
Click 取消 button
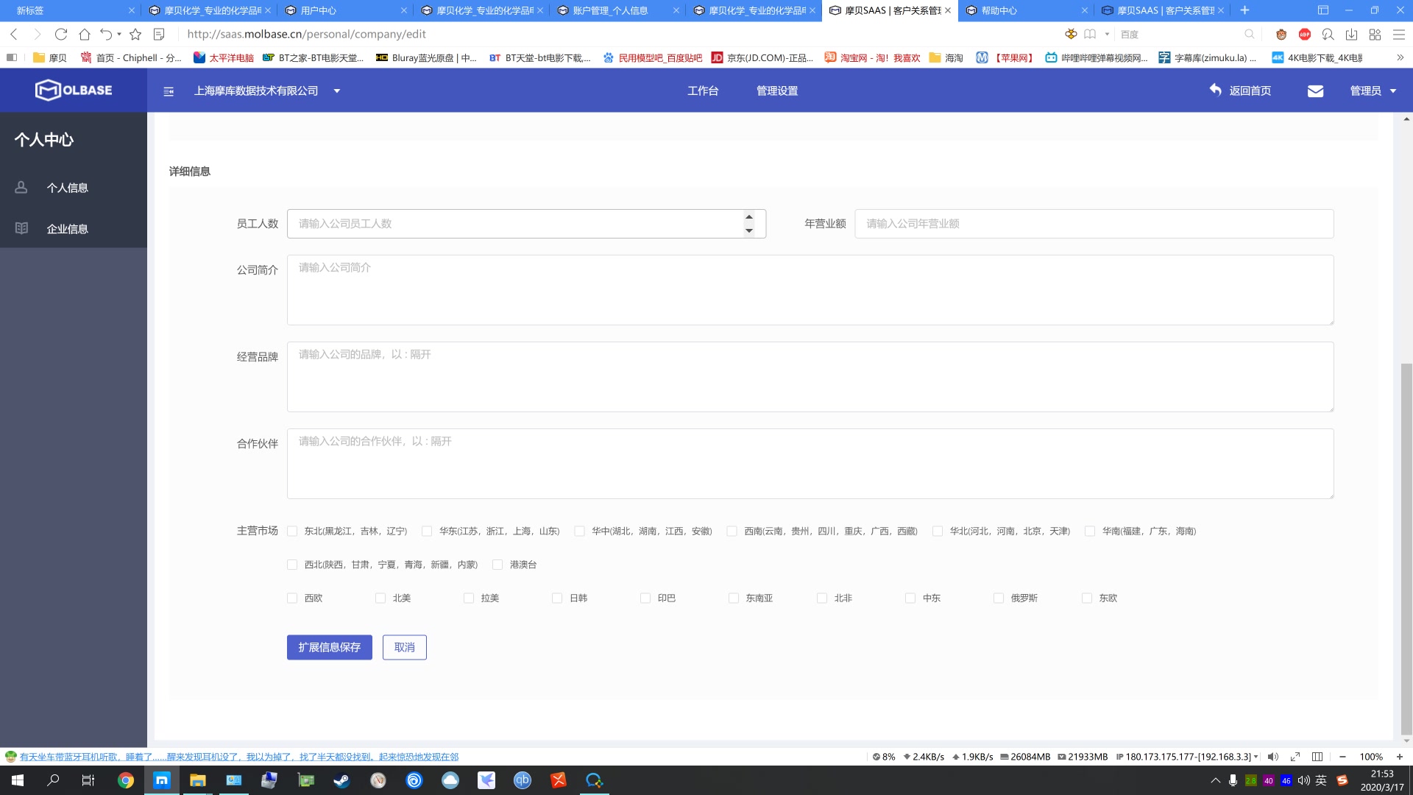(x=405, y=647)
